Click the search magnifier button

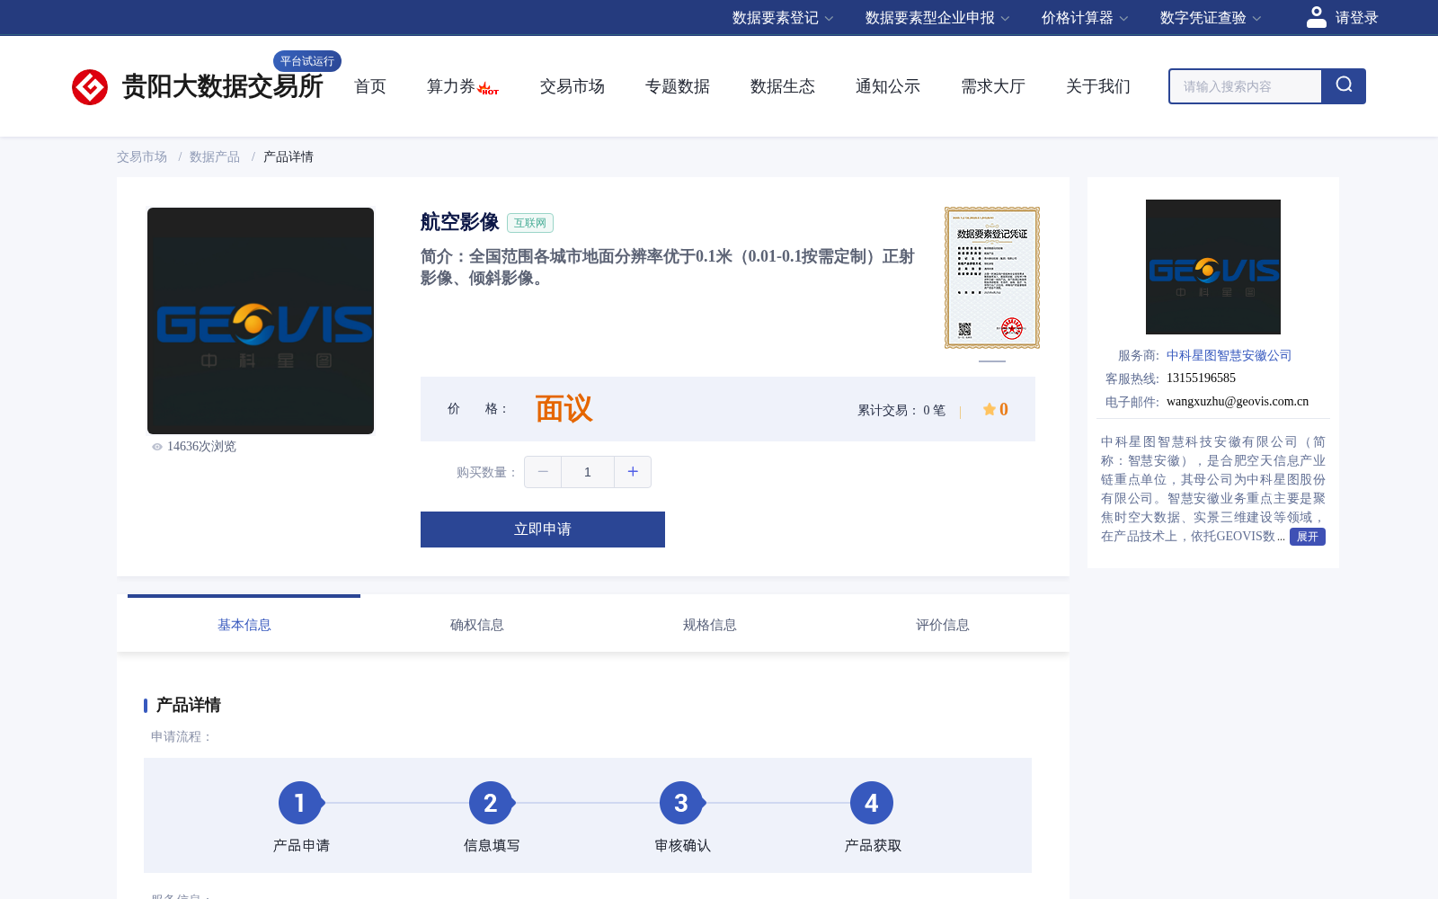click(1344, 86)
